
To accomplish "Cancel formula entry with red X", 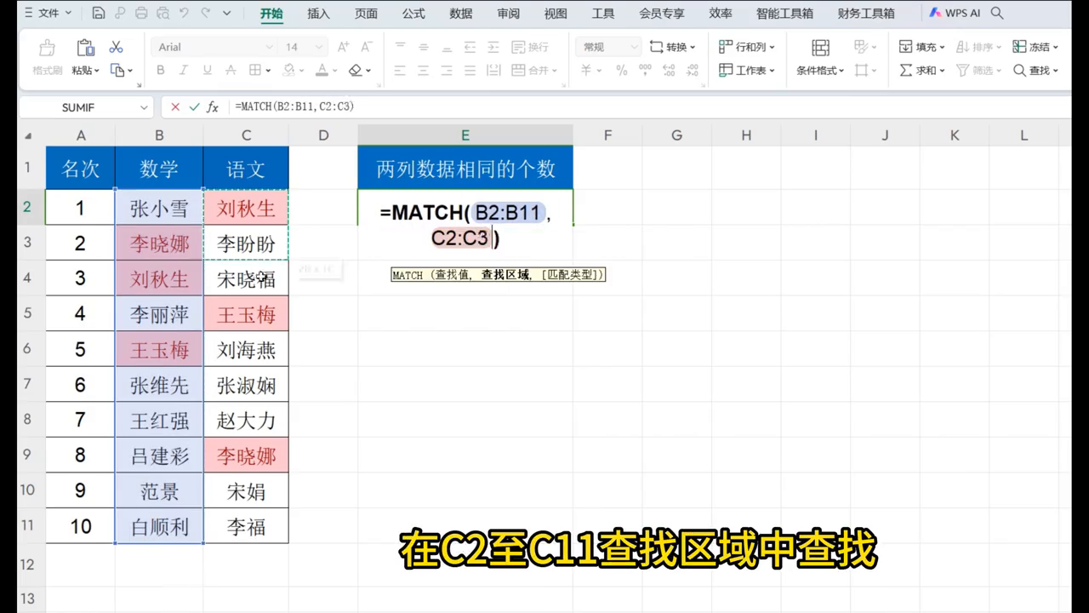I will (x=175, y=107).
